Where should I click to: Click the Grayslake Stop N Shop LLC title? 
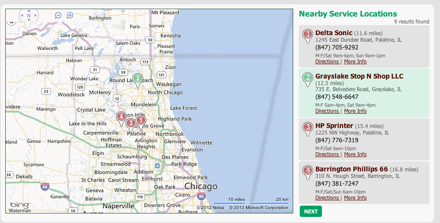tap(359, 76)
